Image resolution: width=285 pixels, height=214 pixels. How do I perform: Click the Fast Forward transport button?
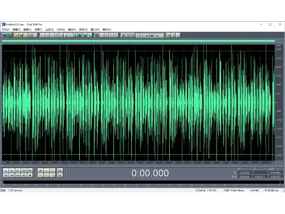tap(18, 175)
